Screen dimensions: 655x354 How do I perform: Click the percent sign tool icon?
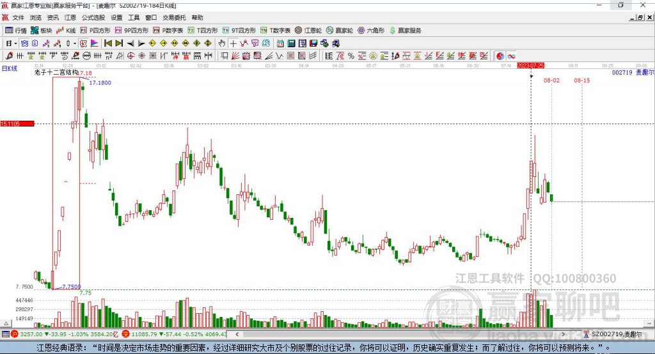click(x=351, y=56)
